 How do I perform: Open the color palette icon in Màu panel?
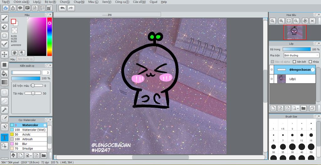(14, 53)
